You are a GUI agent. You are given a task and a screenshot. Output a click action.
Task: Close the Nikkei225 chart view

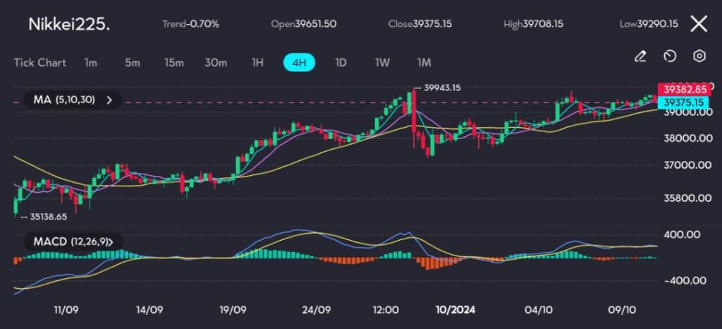(x=698, y=24)
